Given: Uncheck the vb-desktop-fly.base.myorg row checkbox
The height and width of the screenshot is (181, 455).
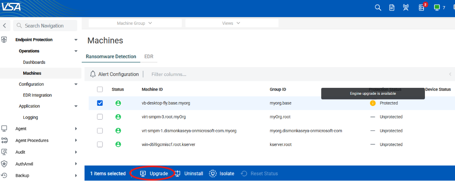Looking at the screenshot, I should click(x=100, y=103).
